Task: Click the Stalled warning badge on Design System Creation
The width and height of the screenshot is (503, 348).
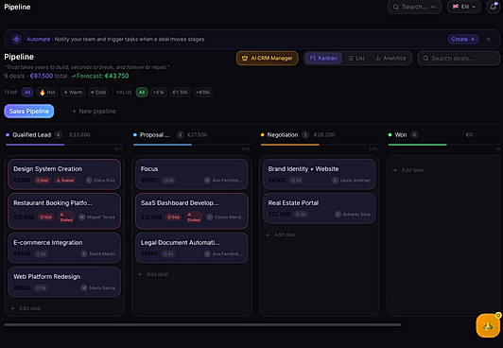Action: 65,181
